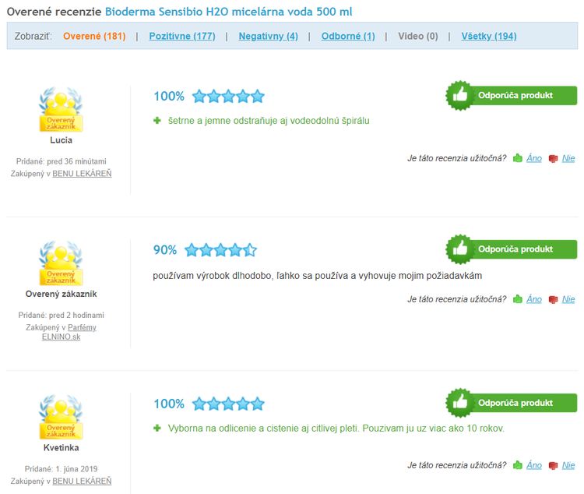Click green thumbs-up icon in Kvetinka's review
The image size is (584, 494).
point(518,465)
